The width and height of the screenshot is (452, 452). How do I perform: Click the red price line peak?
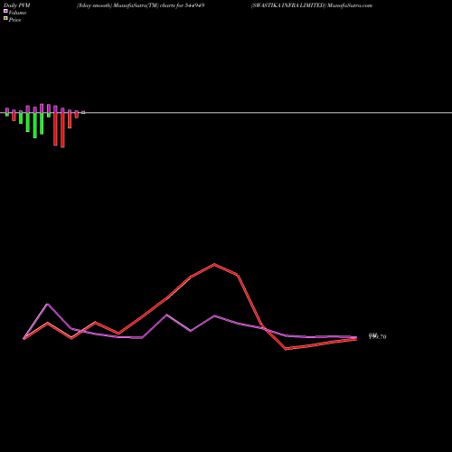pyautogui.click(x=214, y=265)
